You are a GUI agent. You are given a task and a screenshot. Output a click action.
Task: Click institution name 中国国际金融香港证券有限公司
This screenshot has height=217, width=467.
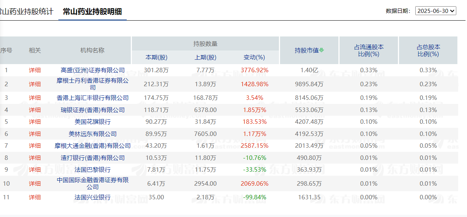tap(93, 183)
